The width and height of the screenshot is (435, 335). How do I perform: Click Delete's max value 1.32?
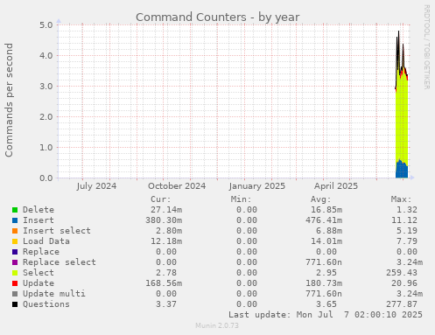tap(407, 210)
